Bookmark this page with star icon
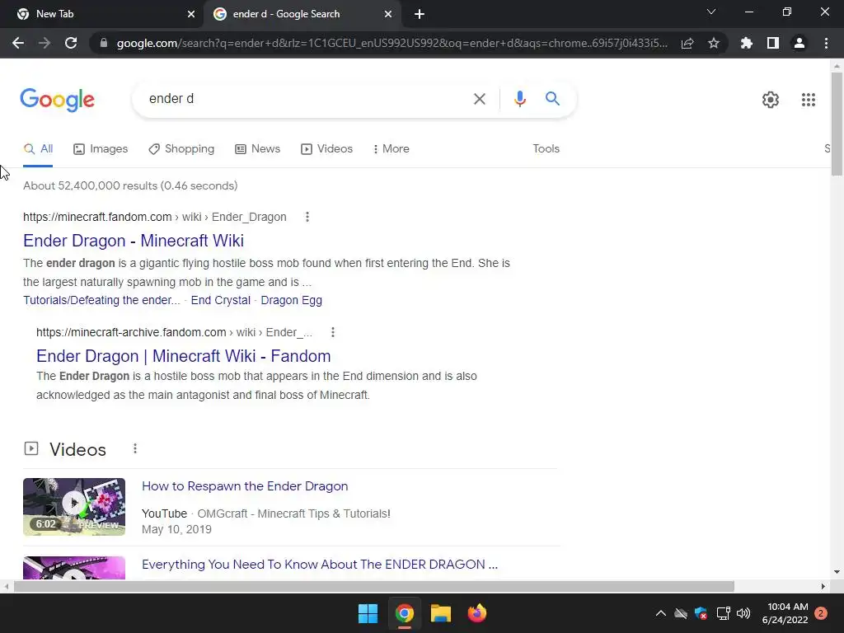Viewport: 844px width, 633px height. pyautogui.click(x=714, y=43)
